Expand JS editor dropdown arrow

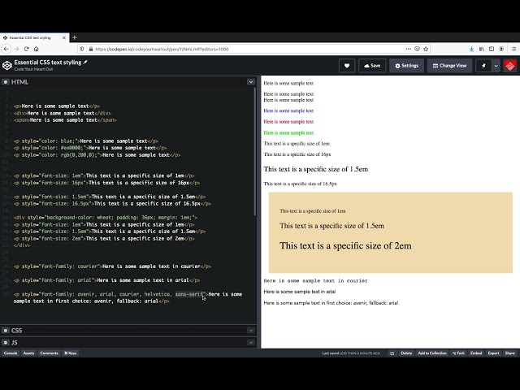tap(251, 342)
